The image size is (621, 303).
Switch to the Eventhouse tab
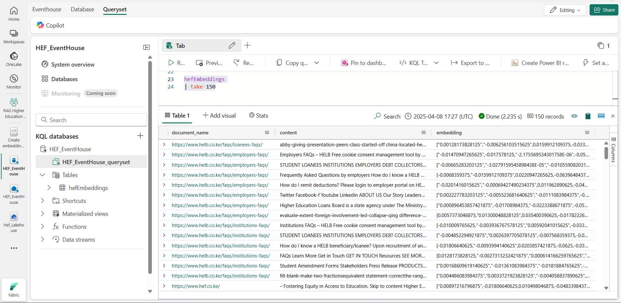[x=47, y=9]
